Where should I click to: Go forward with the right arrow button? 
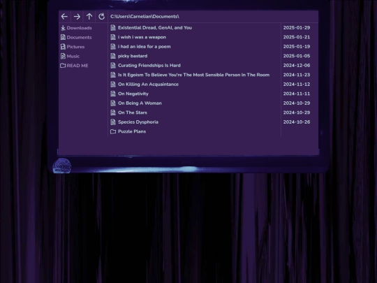pyautogui.click(x=77, y=17)
